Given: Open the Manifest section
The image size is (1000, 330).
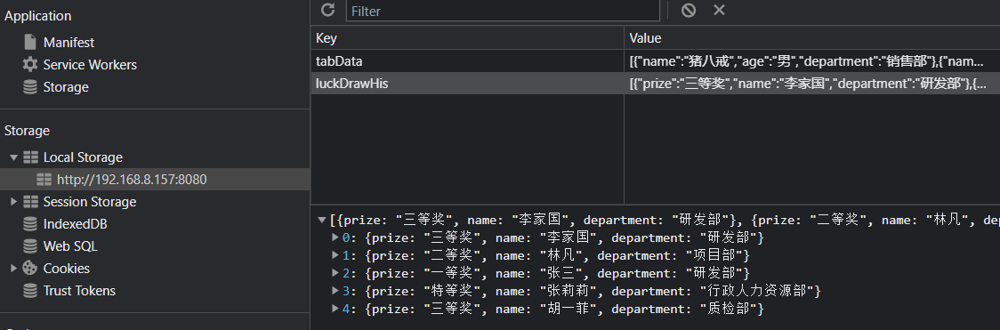Looking at the screenshot, I should coord(69,43).
